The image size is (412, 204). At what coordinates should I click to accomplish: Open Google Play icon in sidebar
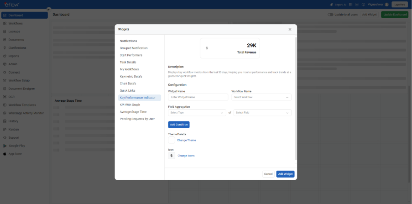click(5, 146)
